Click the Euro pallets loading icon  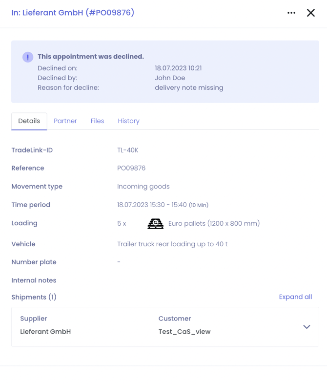coord(155,224)
